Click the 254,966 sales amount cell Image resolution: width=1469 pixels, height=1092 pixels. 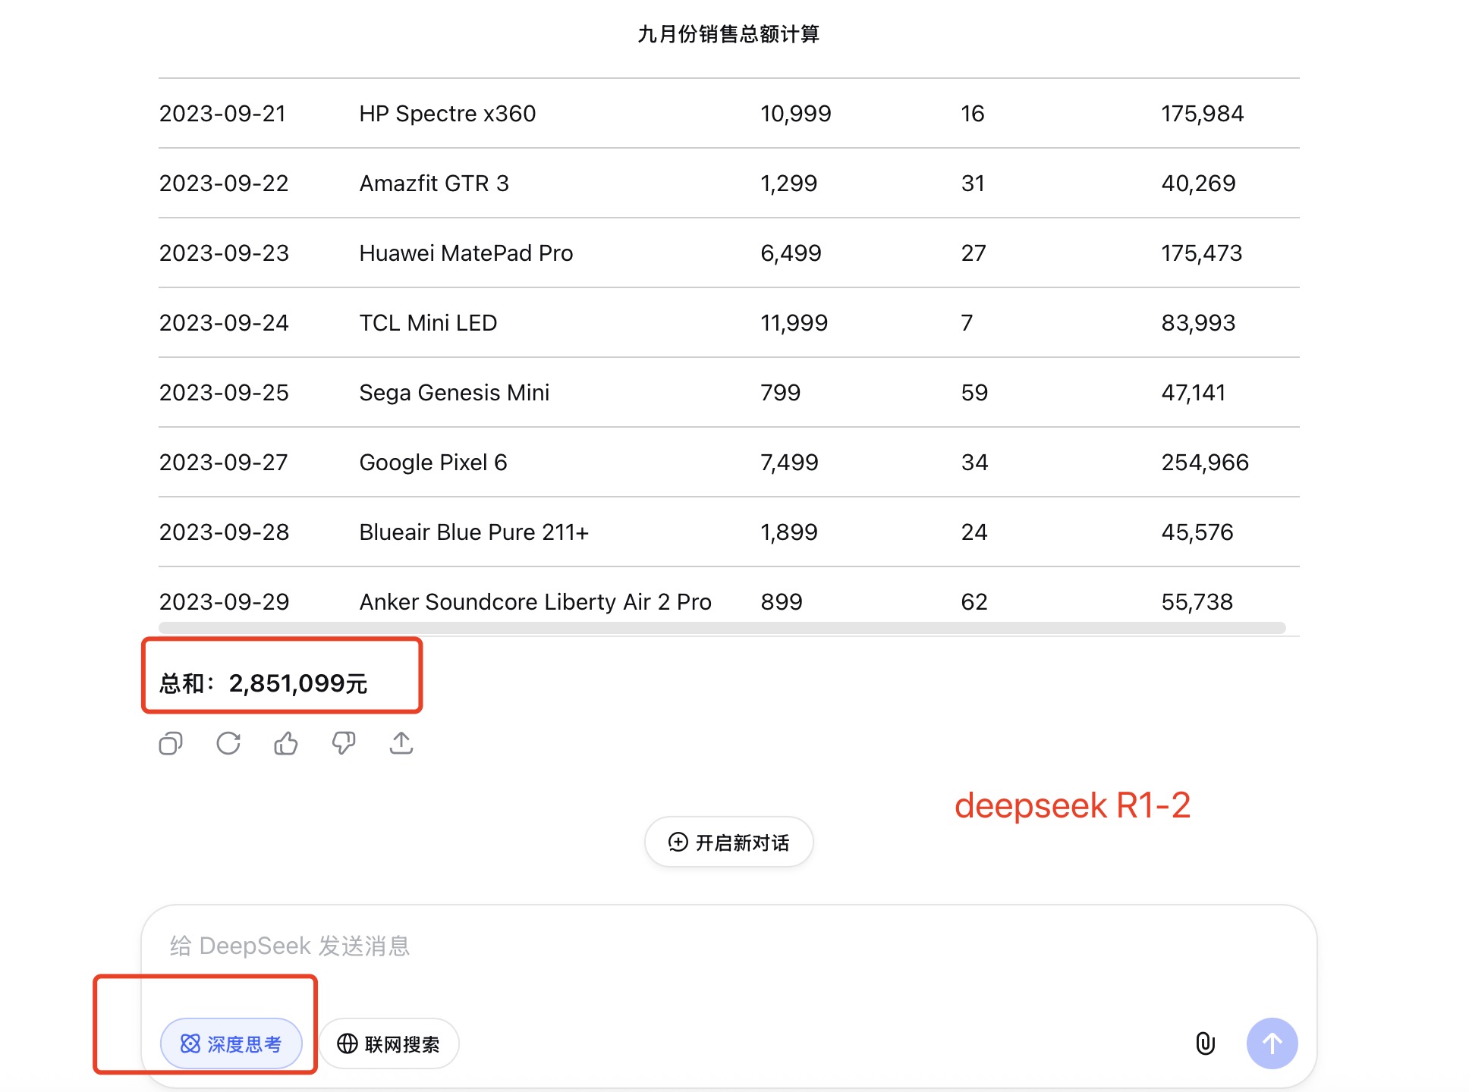(1205, 463)
